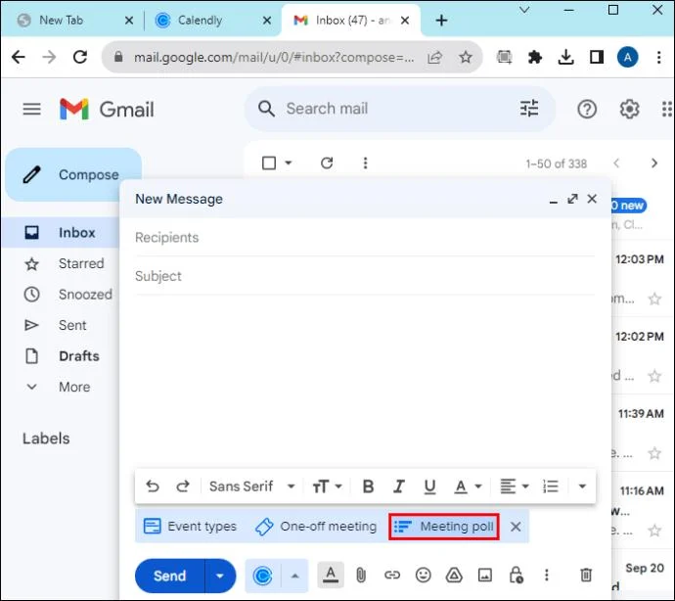Apply bold formatting
This screenshot has height=601, width=675.
pos(368,486)
